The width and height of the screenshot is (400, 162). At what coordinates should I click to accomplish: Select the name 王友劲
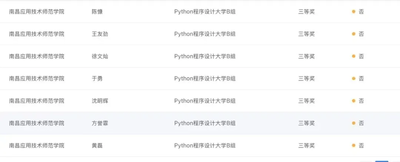100,34
